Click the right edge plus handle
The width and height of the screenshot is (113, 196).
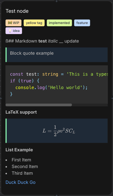[x=112, y=98]
